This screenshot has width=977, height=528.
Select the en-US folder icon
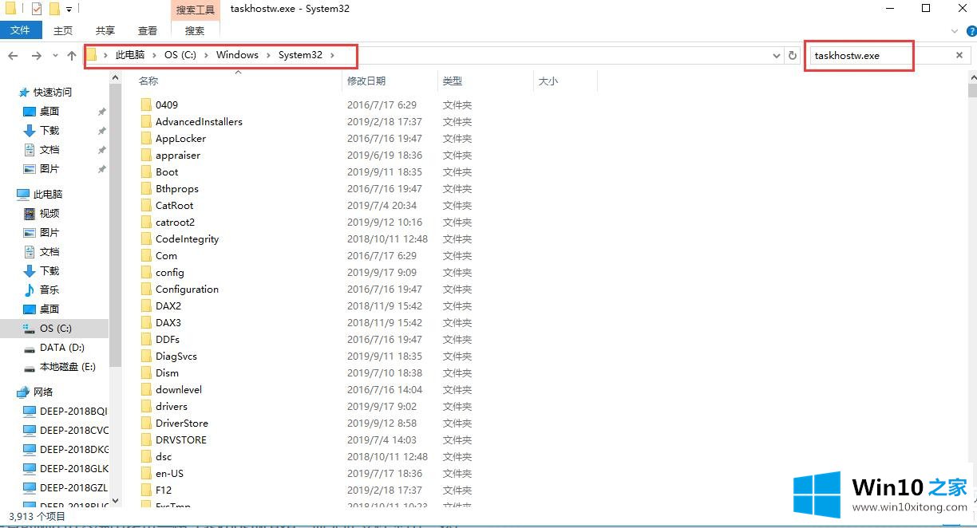coord(146,474)
